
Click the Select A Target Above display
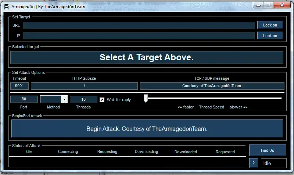tap(147, 57)
